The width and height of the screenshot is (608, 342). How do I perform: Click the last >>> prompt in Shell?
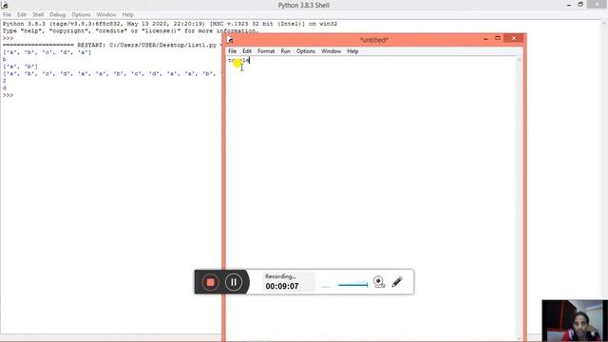pyautogui.click(x=8, y=95)
